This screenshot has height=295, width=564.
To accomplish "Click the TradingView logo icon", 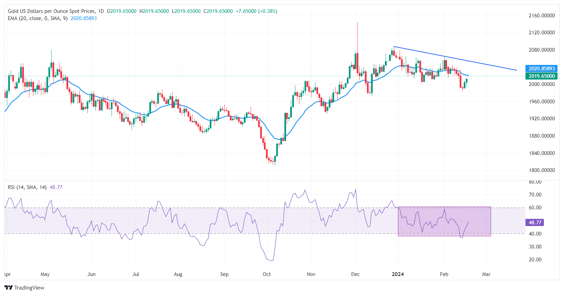I will 9,288.
